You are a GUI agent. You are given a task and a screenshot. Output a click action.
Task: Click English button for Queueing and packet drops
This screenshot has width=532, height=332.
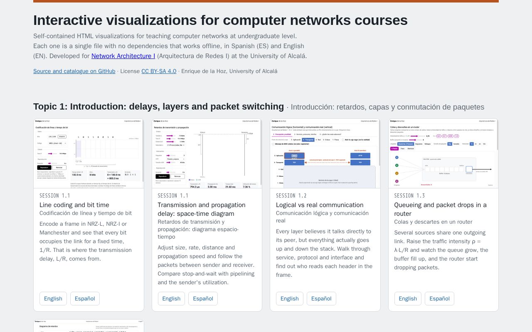408,298
